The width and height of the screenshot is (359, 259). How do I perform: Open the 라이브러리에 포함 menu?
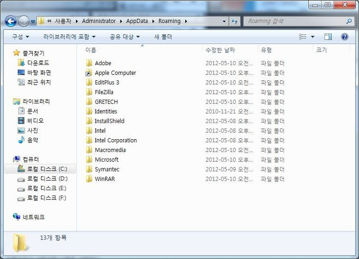point(69,36)
